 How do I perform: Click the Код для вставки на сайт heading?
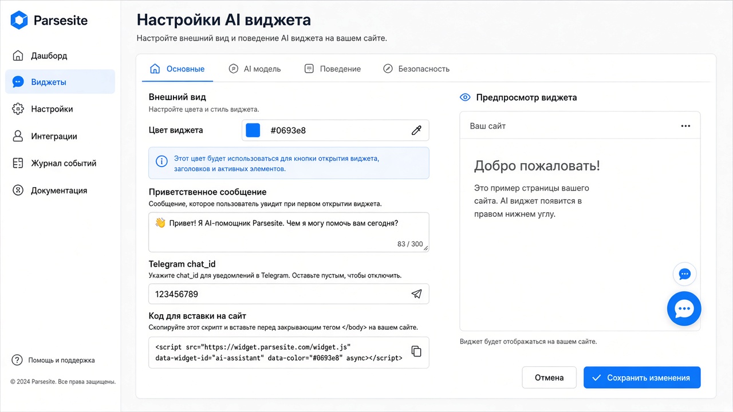198,316
